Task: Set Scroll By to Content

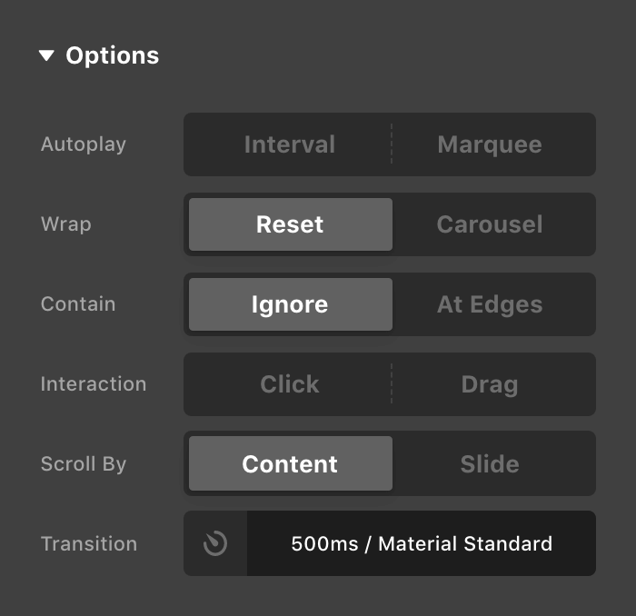Action: pyautogui.click(x=290, y=464)
